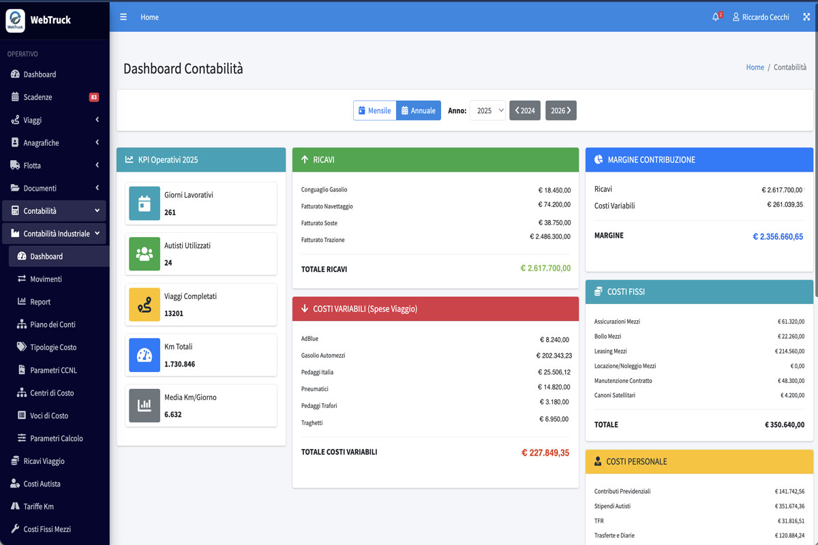The image size is (818, 545).
Task: Switch to Mensile view
Action: tap(375, 110)
